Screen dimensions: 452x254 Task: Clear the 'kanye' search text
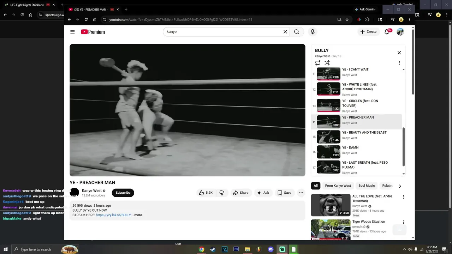pos(285,32)
